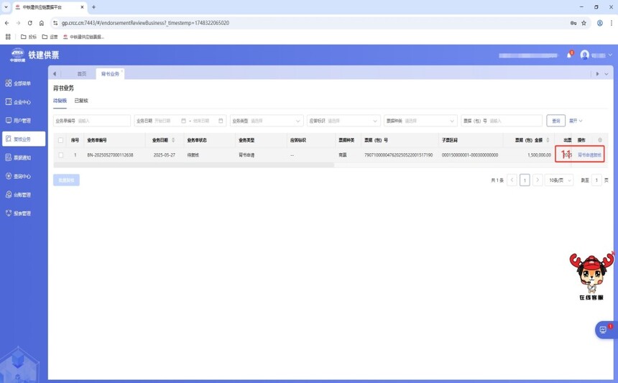Sort the table by 业务日期 column
Image resolution: width=618 pixels, height=383 pixels.
point(172,140)
